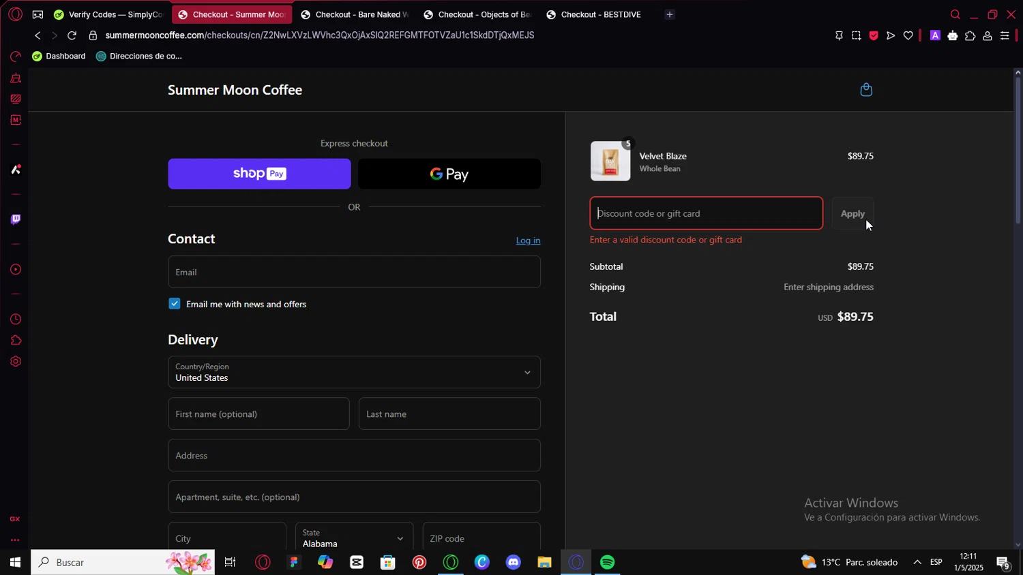Open Task View on taskbar
Image resolution: width=1023 pixels, height=575 pixels.
click(231, 562)
